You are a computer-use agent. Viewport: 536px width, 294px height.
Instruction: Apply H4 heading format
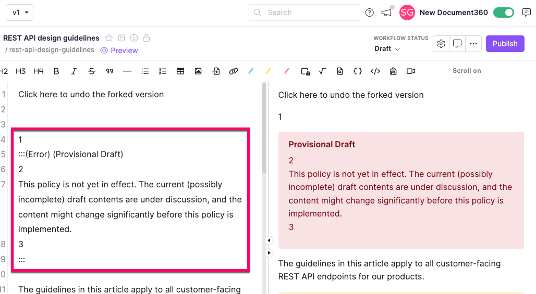38,71
